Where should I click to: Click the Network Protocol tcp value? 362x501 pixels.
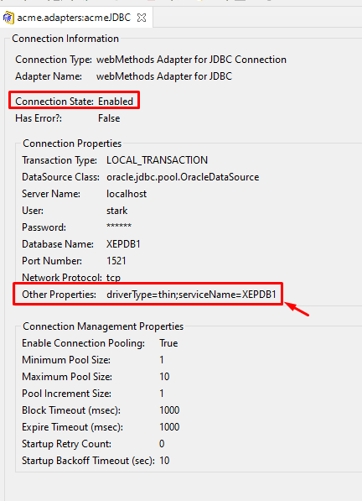point(113,278)
